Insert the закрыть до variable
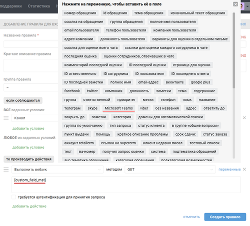The height and width of the screenshot is (226, 250). tap(74, 117)
